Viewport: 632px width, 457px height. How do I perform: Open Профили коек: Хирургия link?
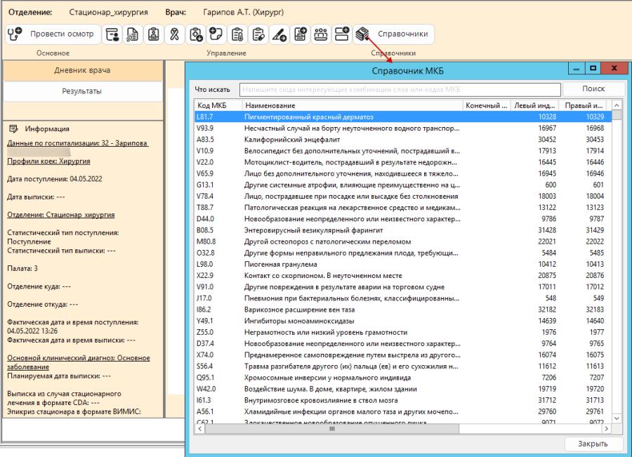click(48, 161)
